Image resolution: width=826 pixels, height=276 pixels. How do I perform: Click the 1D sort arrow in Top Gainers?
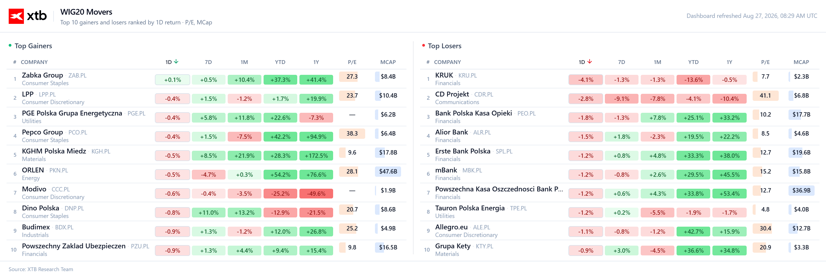176,62
